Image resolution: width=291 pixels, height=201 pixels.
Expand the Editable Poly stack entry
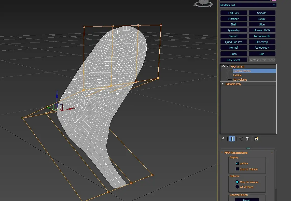223,84
